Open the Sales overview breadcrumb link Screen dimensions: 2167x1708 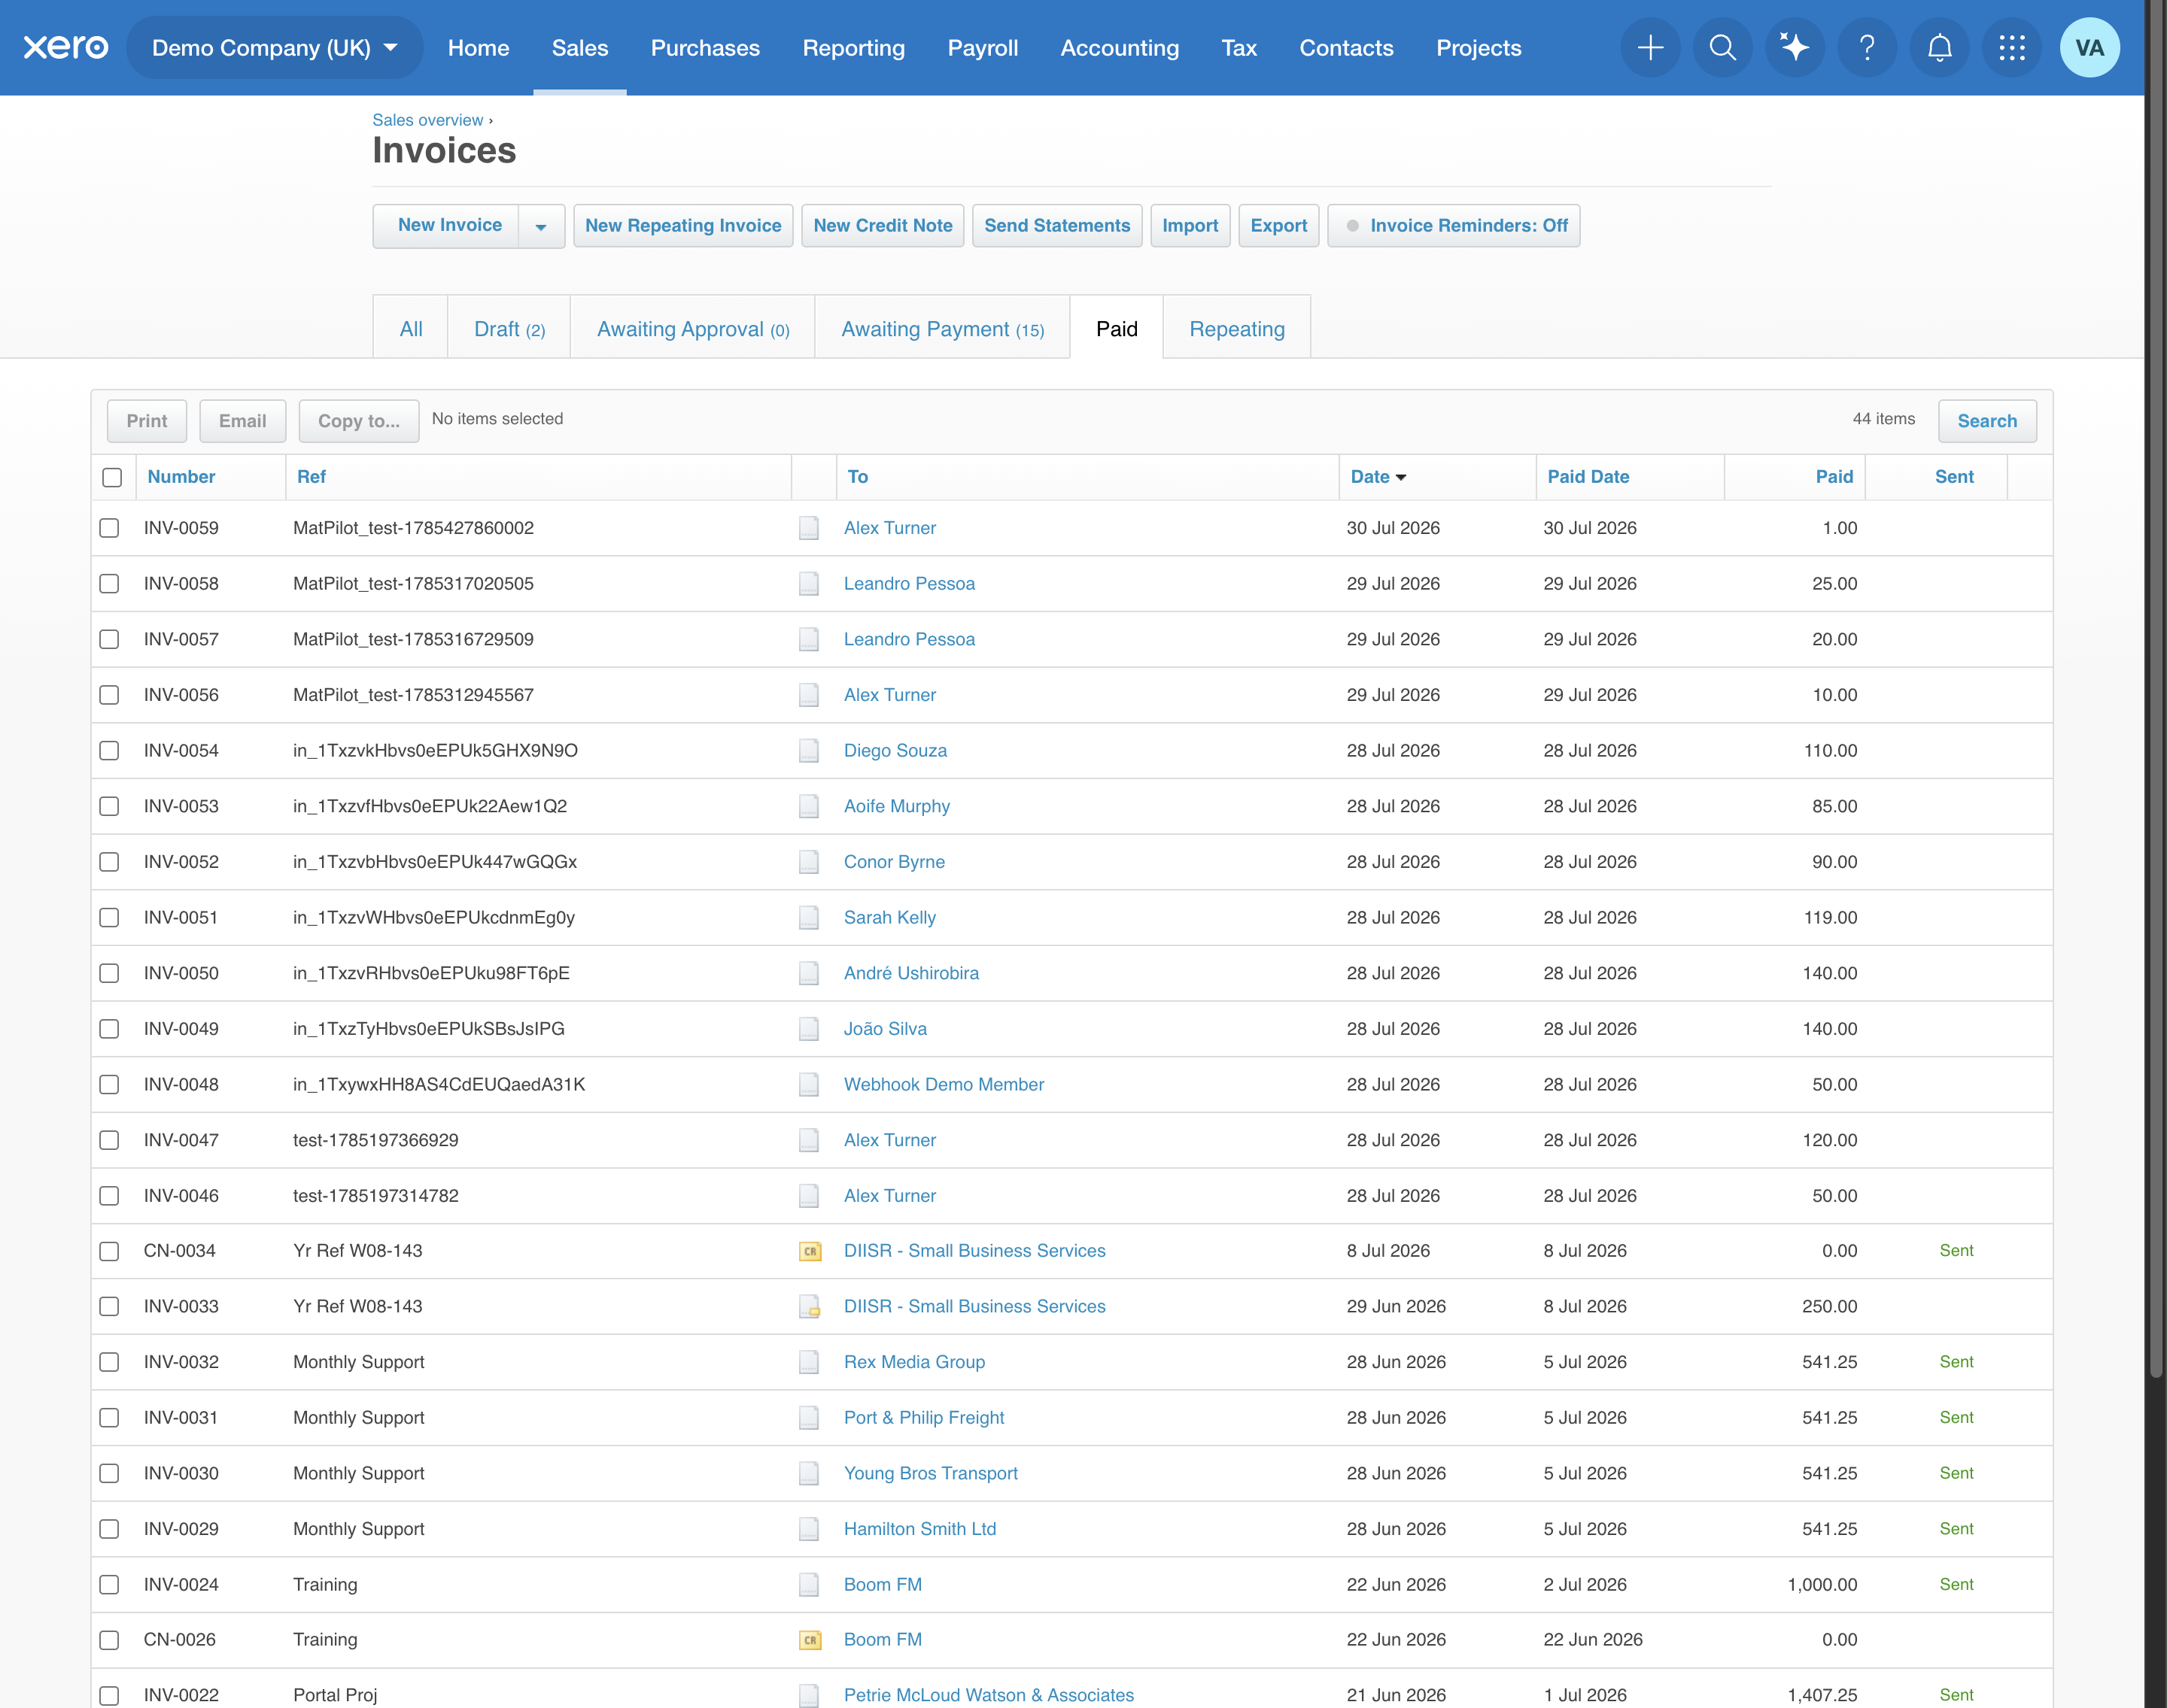pyautogui.click(x=427, y=120)
